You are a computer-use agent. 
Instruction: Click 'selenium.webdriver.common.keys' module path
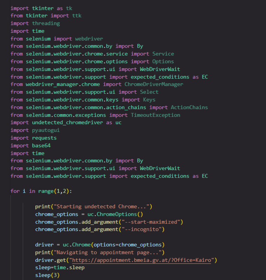(x=72, y=100)
